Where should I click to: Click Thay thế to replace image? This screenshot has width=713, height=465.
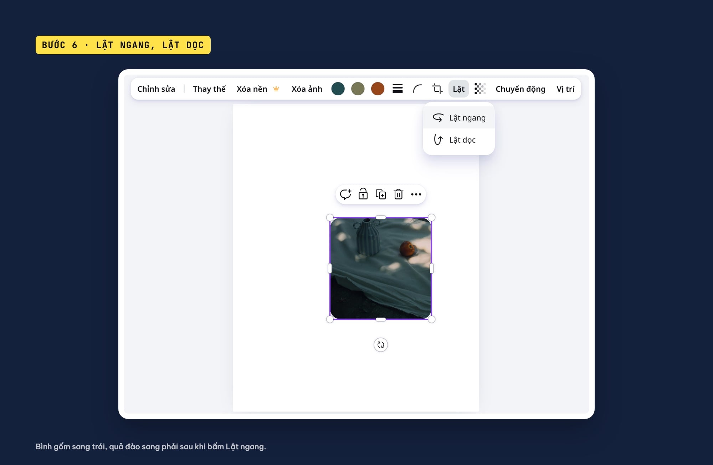(209, 89)
